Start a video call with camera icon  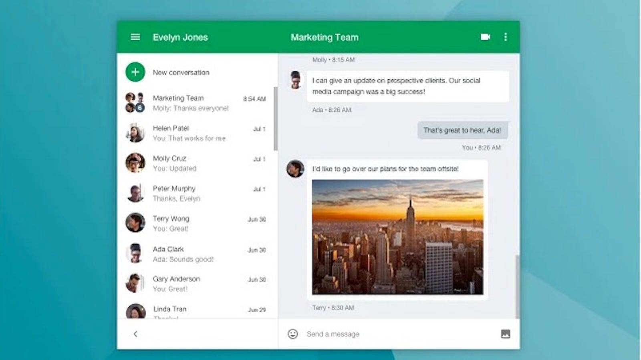click(485, 37)
